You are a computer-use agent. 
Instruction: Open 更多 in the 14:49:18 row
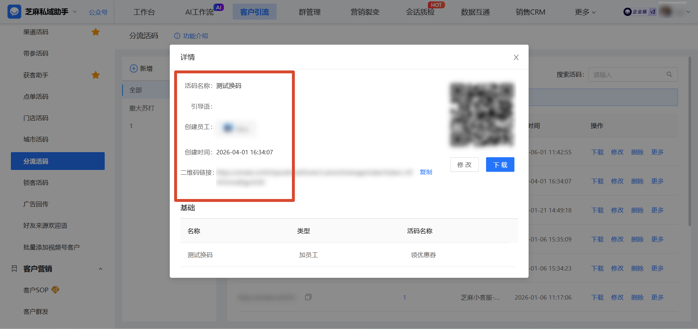657,210
